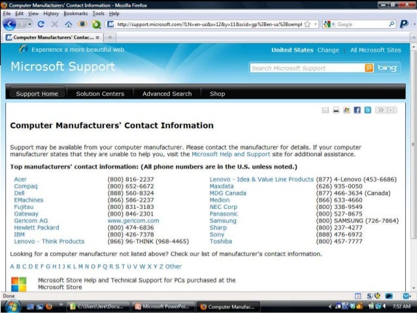
Task: Open a new tab with plus button
Action: click(110, 37)
